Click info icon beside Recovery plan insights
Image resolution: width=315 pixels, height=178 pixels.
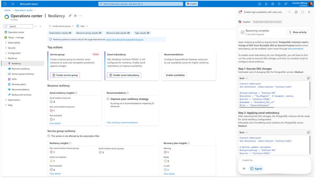[x=189, y=143]
